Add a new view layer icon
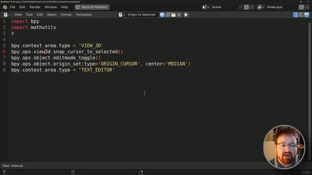Image resolution: width=312 pixels, height=175 pixels. 301,7
